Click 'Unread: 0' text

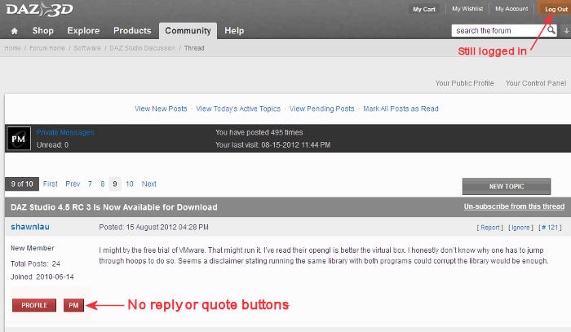click(x=52, y=145)
